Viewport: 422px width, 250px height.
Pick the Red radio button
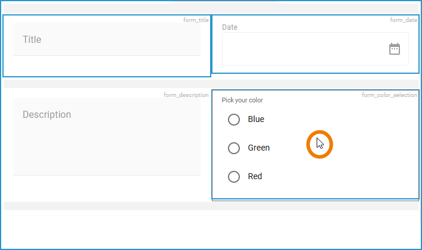(x=234, y=177)
